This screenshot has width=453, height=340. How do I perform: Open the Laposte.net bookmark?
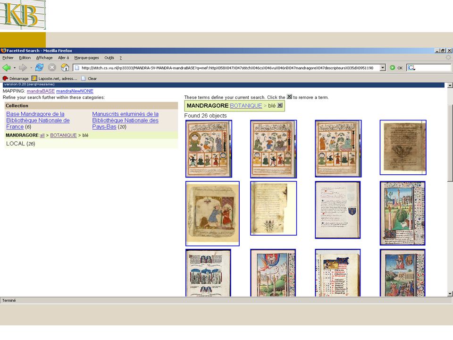(54, 78)
